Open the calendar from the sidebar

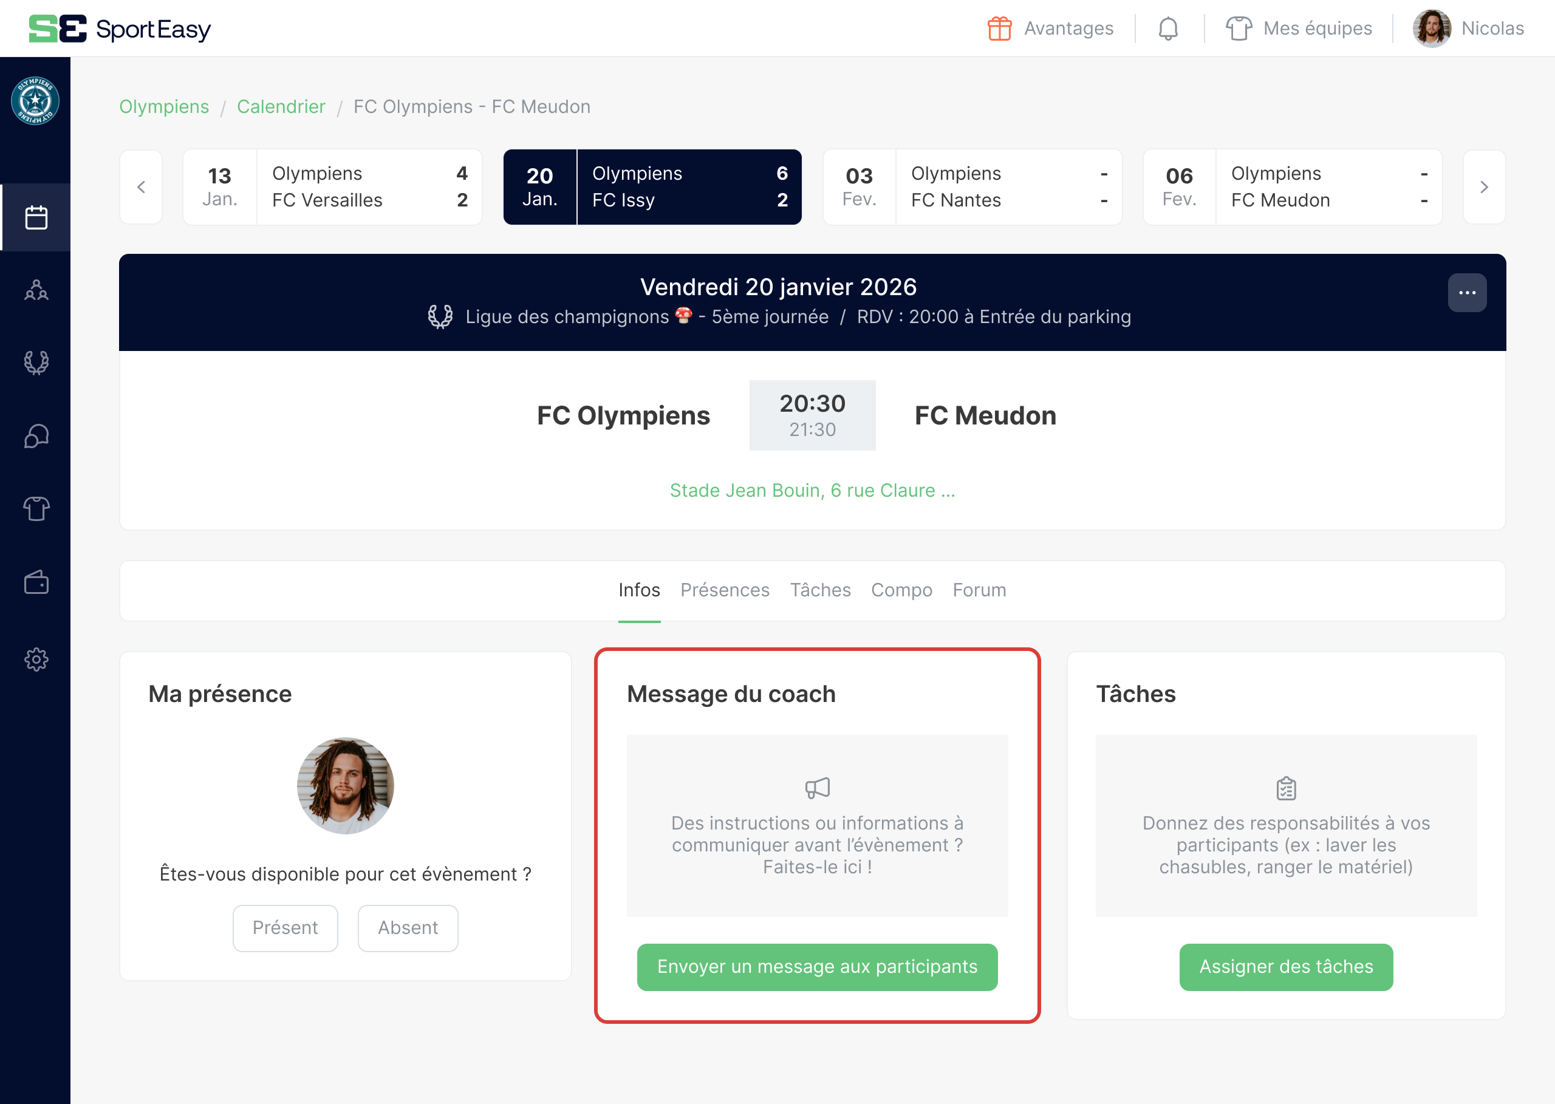tap(35, 217)
